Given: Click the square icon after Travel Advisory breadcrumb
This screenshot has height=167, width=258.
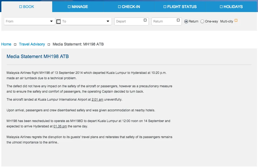Looking at the screenshot, I should coord(48,44).
